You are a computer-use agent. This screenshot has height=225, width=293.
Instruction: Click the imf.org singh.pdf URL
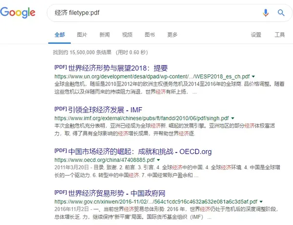[142, 118]
